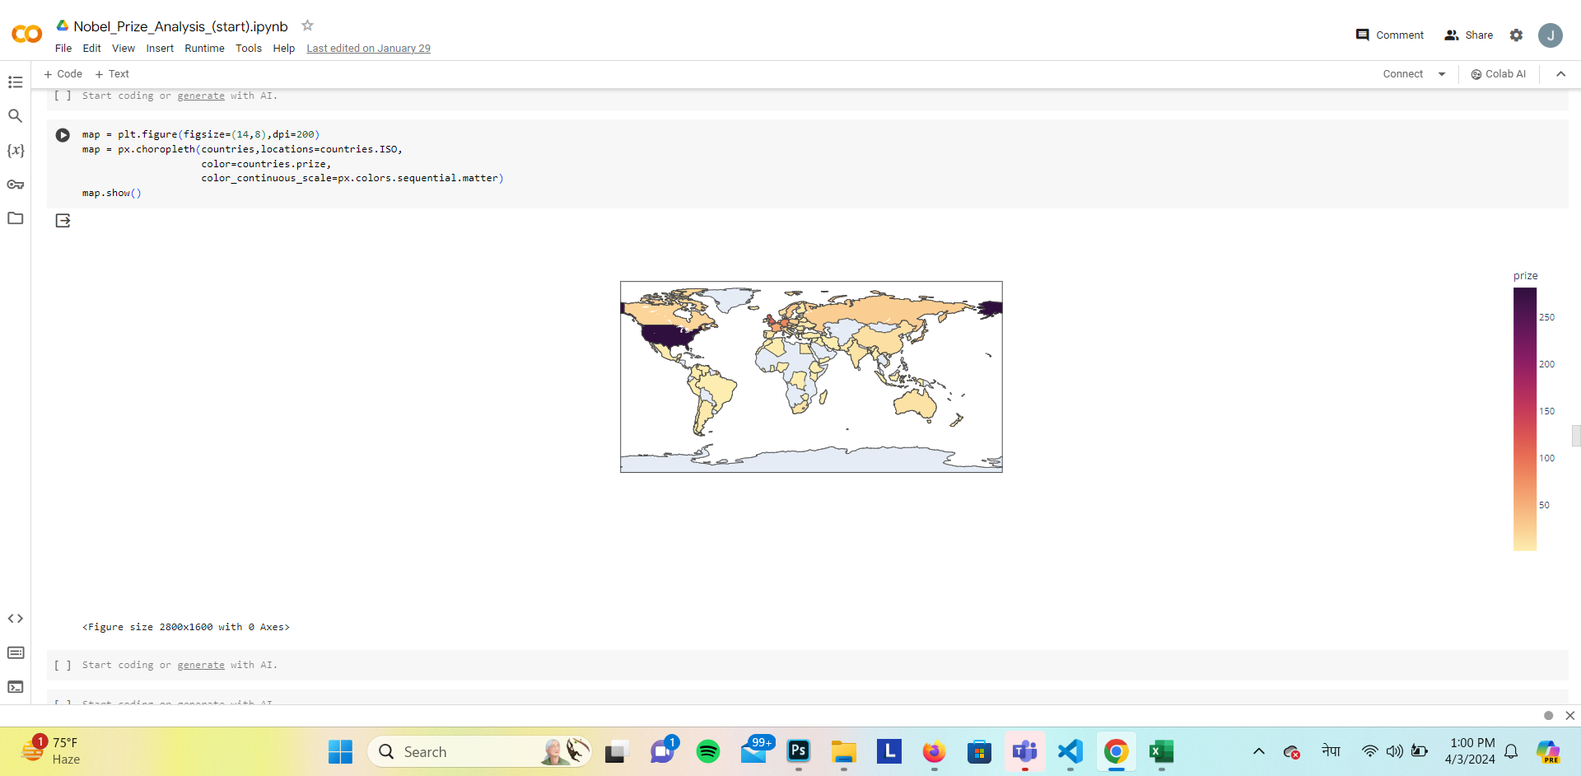Click the prize color scale bar

(x=1524, y=418)
